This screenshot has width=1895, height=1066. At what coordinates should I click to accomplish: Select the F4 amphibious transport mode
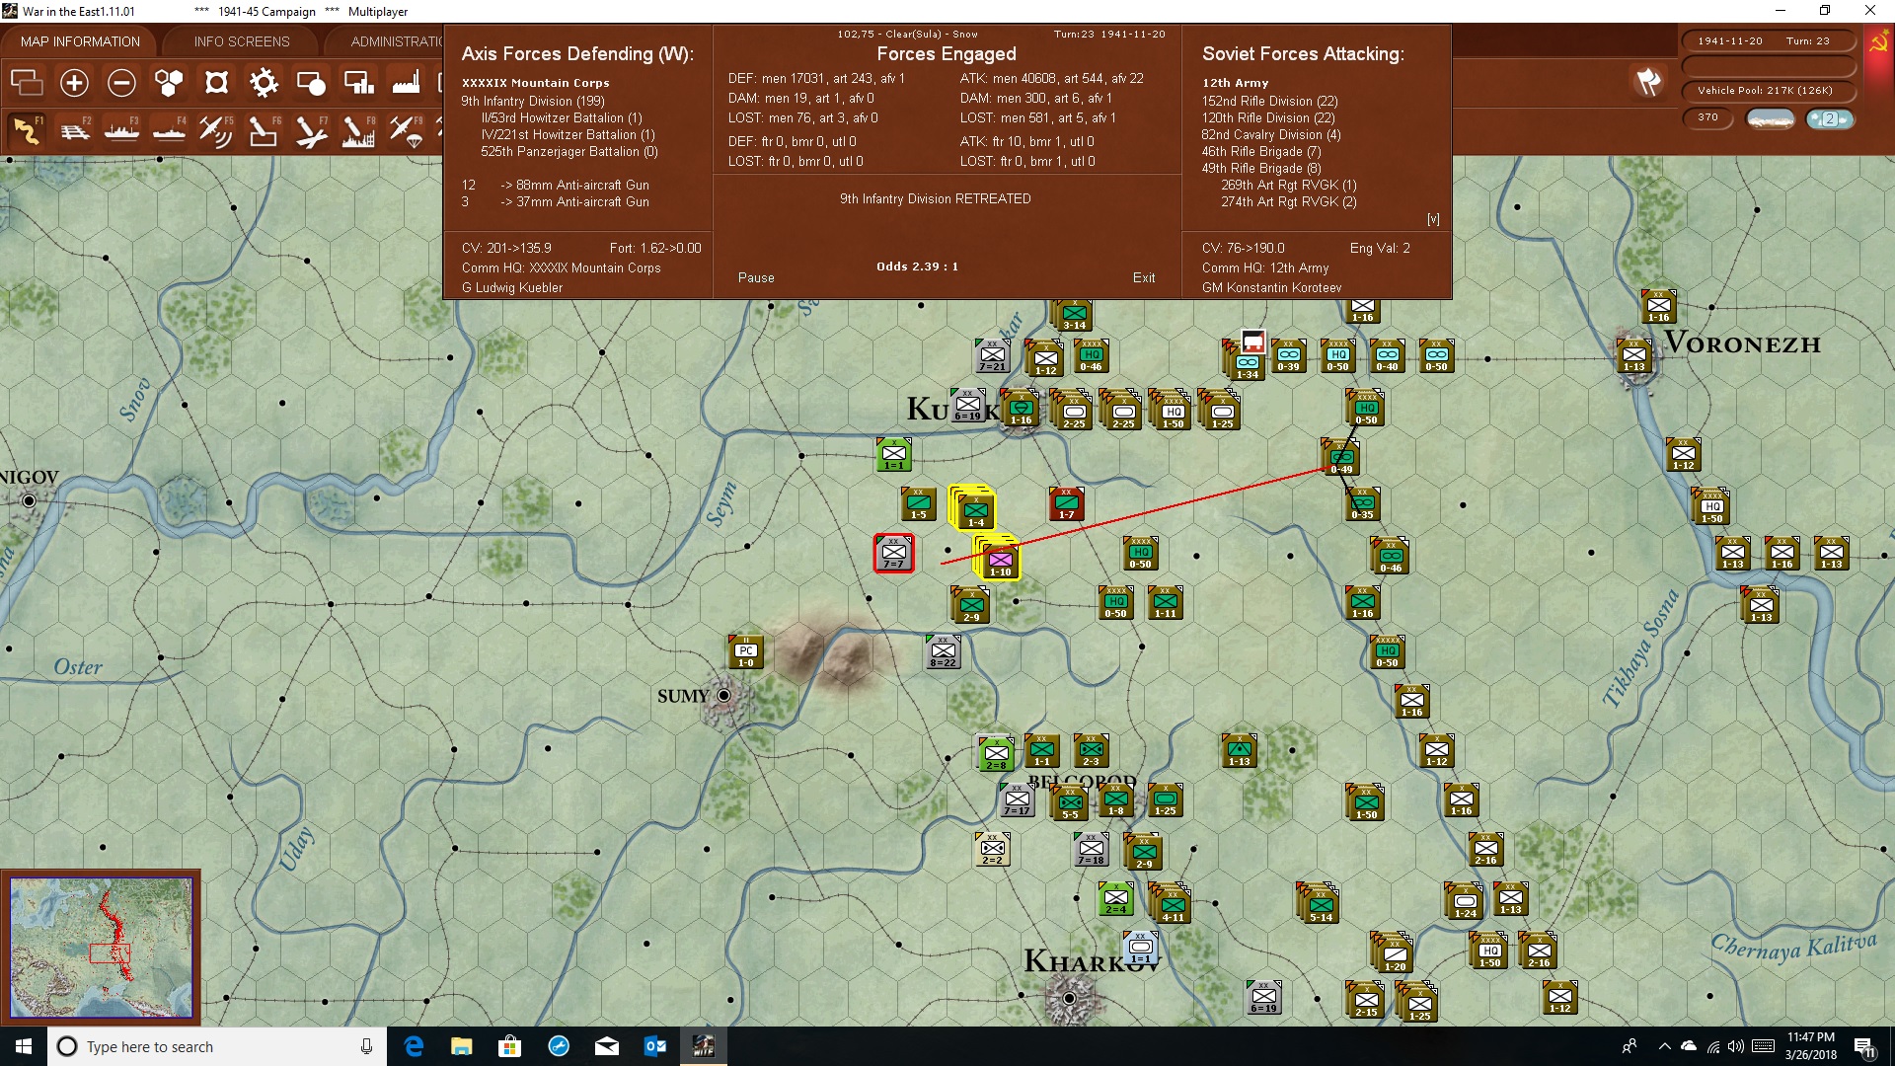[x=169, y=130]
